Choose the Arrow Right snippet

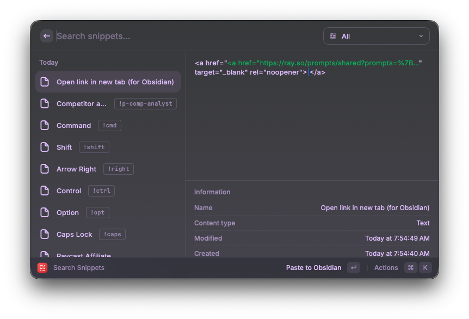(x=76, y=169)
